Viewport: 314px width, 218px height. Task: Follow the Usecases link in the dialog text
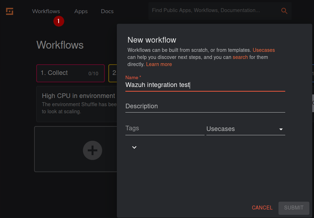pyautogui.click(x=264, y=50)
